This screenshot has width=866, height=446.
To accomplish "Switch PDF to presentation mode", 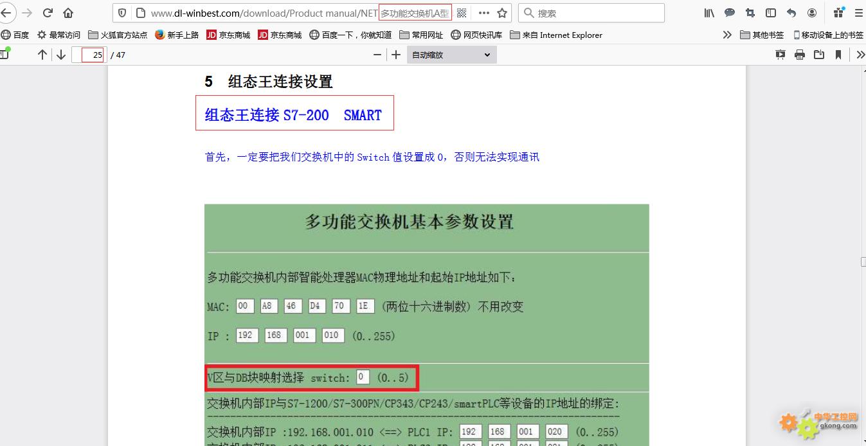I will (x=780, y=55).
